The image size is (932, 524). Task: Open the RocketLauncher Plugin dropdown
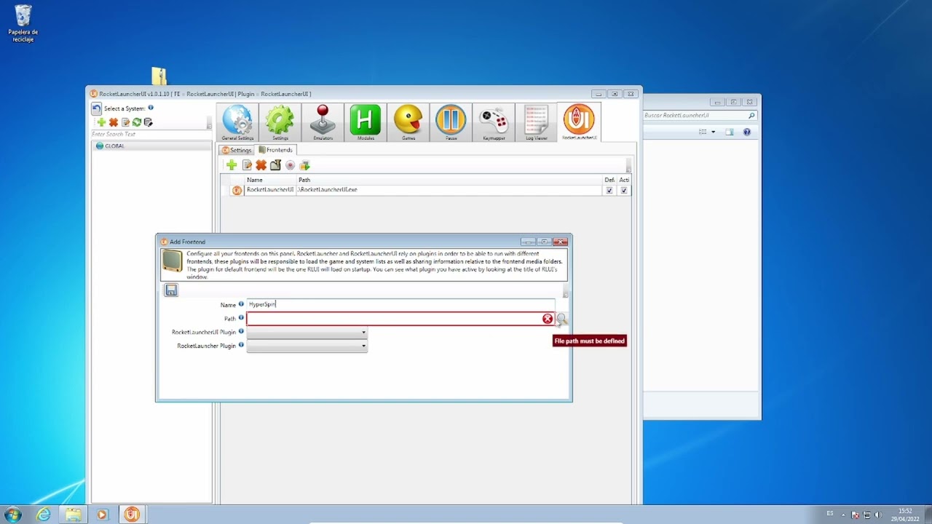307,346
